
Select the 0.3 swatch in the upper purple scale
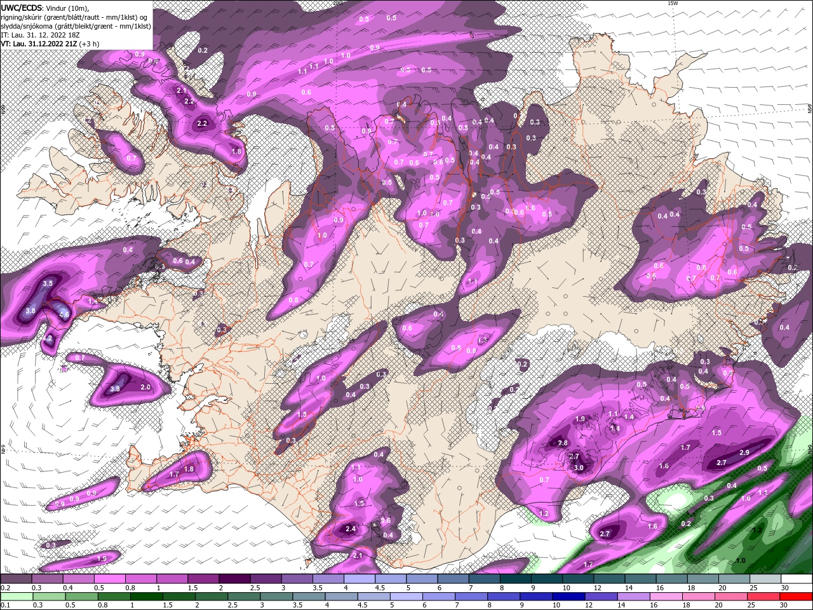tap(47, 579)
